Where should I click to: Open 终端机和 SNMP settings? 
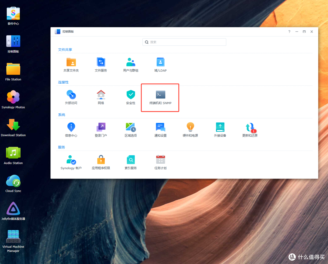click(160, 98)
